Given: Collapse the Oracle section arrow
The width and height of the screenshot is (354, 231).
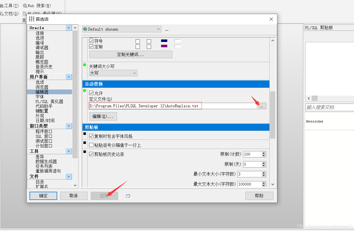Looking at the screenshot, I should [x=69, y=28].
